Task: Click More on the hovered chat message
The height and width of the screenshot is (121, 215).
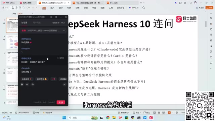Action: point(60,58)
